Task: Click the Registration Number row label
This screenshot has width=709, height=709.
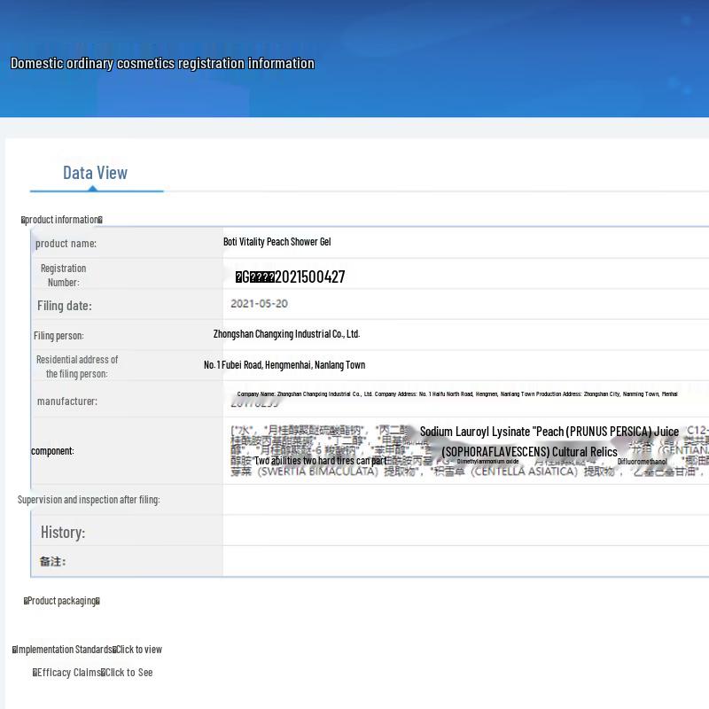Action: pos(63,276)
